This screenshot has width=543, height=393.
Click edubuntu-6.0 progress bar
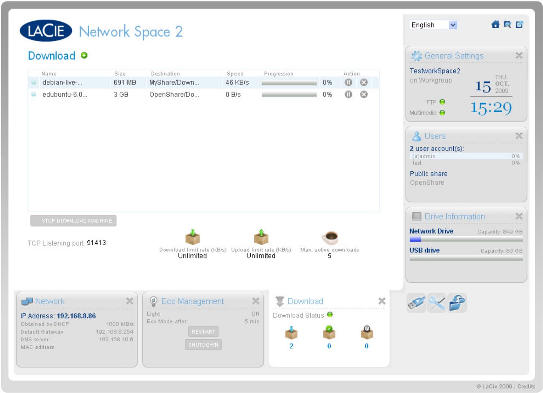click(289, 95)
